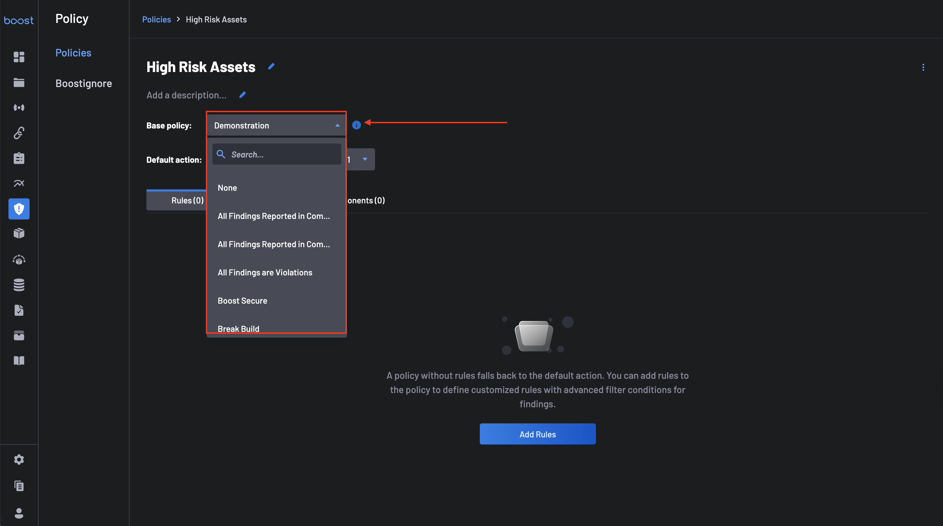Click the blue info icon beside Base policy
Screen dimensions: 943x526
pyautogui.click(x=356, y=125)
